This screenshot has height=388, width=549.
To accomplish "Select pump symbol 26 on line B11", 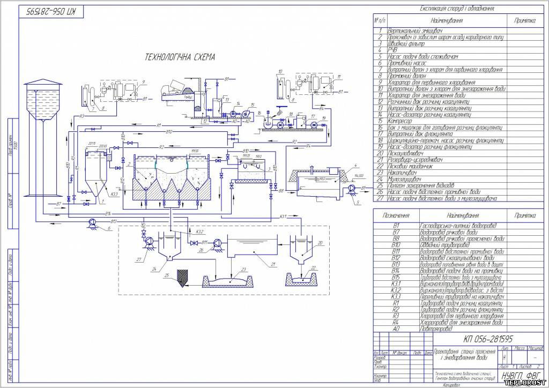I will click(x=217, y=243).
